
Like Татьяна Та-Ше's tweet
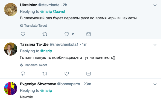(67, 74)
